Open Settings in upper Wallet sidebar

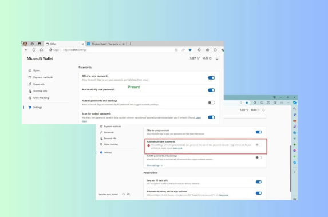point(35,107)
